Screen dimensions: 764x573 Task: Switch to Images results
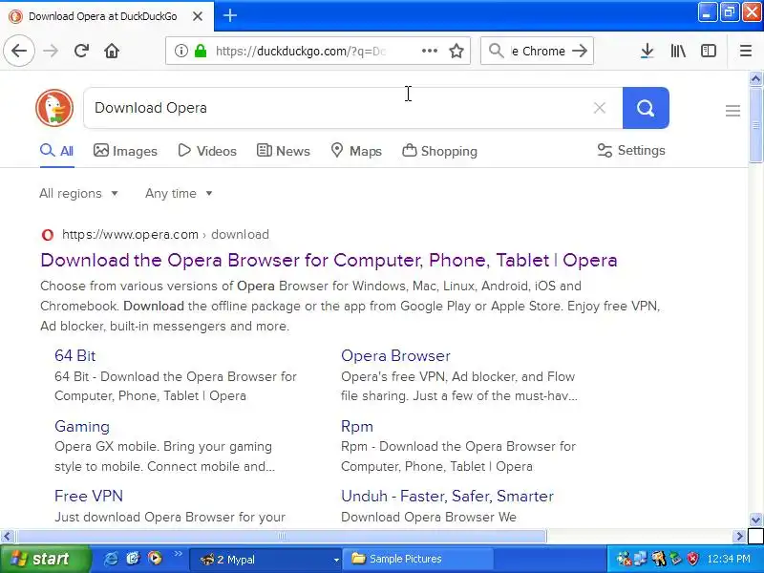(125, 151)
